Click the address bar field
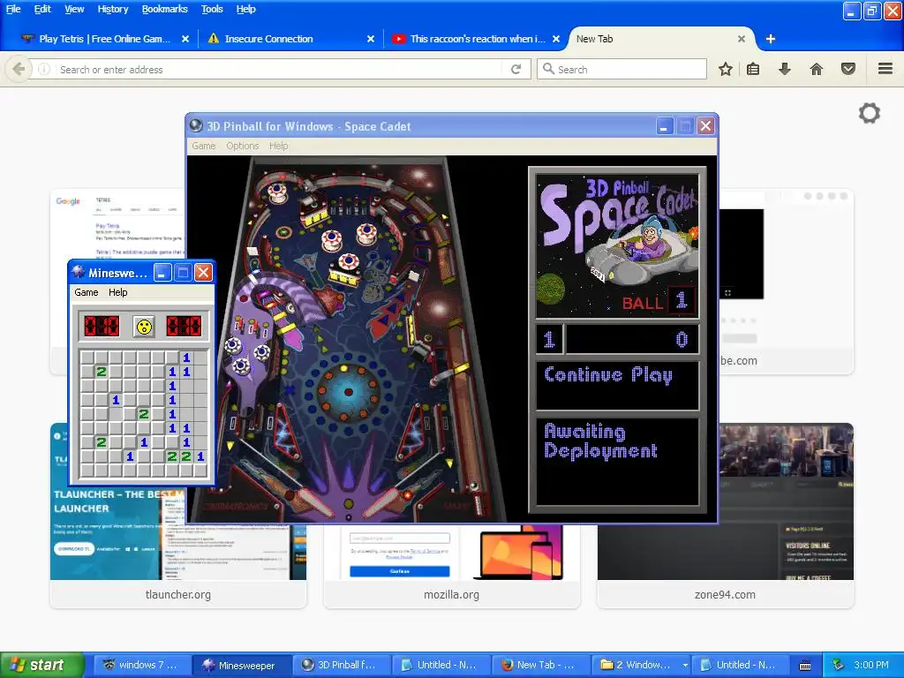Image resolution: width=904 pixels, height=678 pixels. click(280, 69)
